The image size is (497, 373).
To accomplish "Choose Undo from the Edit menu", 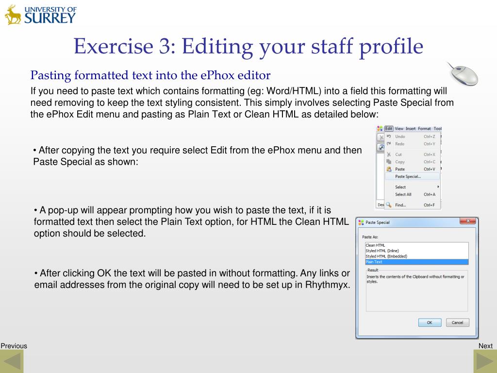I will [413, 136].
